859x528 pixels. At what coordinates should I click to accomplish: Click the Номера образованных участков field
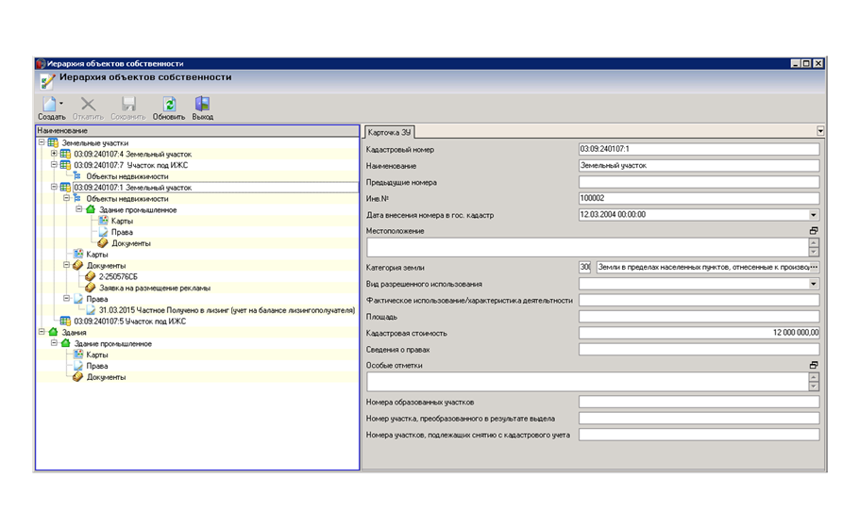(x=699, y=403)
